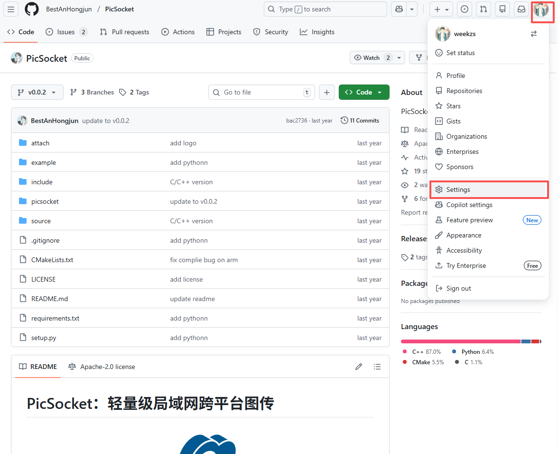Open the source folder
This screenshot has width=558, height=454.
[x=41, y=221]
